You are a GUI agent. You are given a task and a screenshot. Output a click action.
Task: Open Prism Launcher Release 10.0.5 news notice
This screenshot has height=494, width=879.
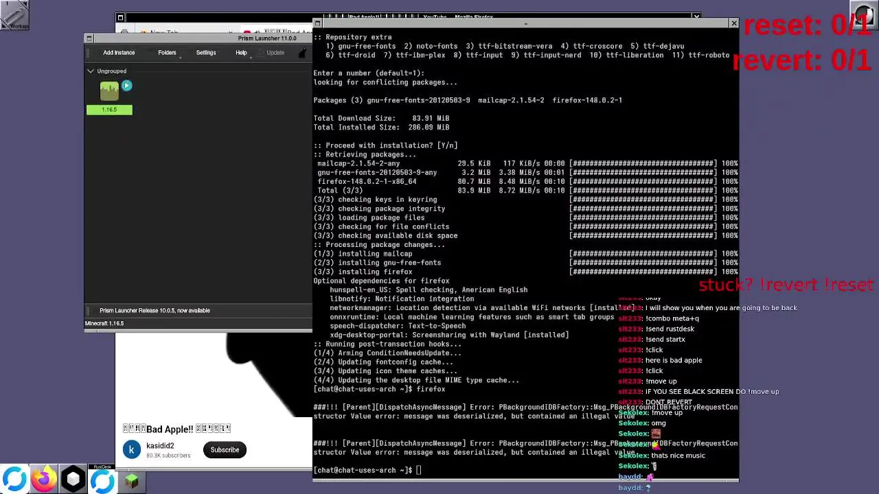point(155,311)
